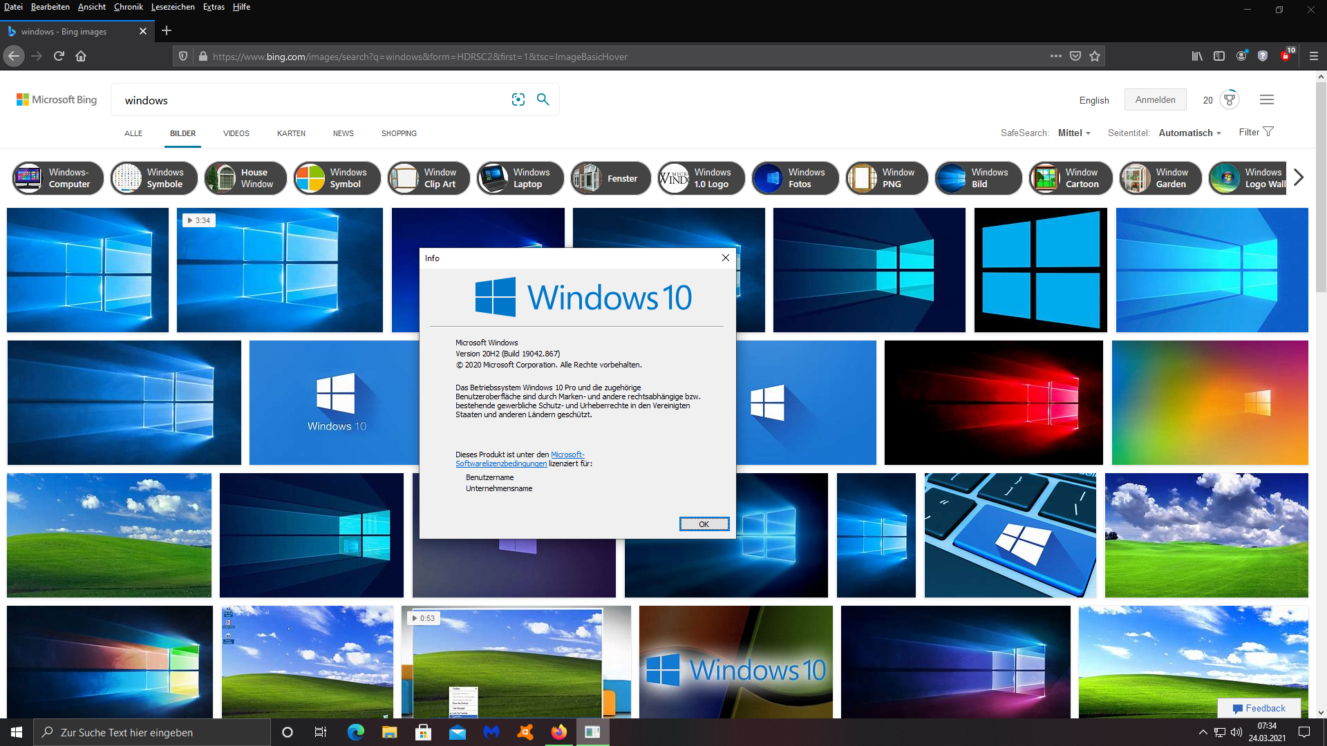
Task: Open the Filter toggle on Bing images
Action: click(1256, 132)
